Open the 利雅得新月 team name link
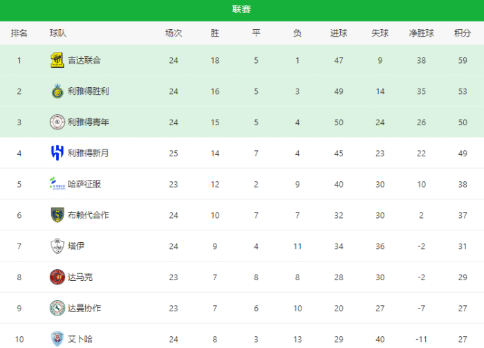 tap(89, 153)
